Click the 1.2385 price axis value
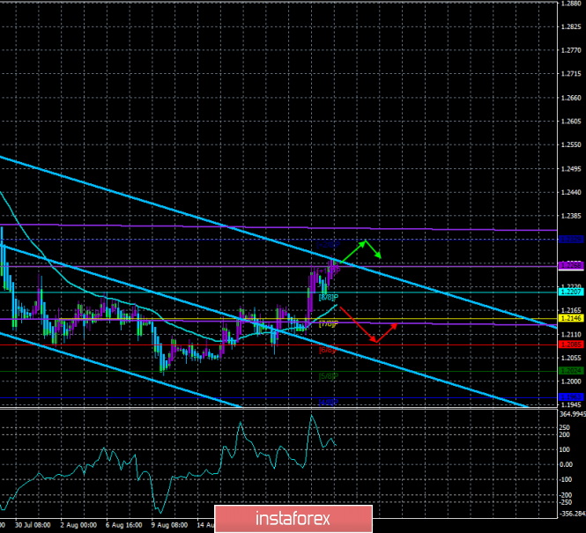The width and height of the screenshot is (586, 533). tap(571, 216)
